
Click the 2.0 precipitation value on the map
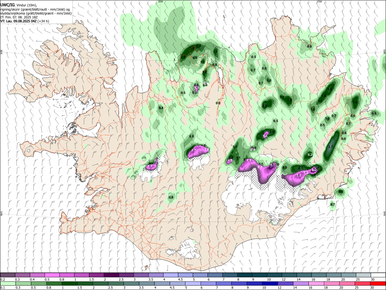pos(272,132)
